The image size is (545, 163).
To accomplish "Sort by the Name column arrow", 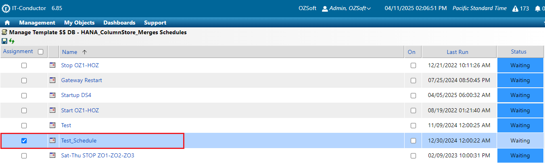I will [x=84, y=52].
